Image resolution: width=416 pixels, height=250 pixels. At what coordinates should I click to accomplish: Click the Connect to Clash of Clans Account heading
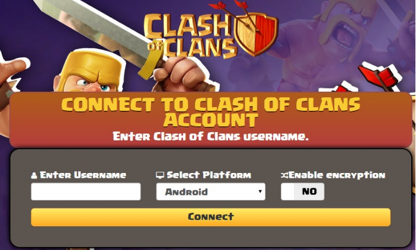pyautogui.click(x=210, y=112)
